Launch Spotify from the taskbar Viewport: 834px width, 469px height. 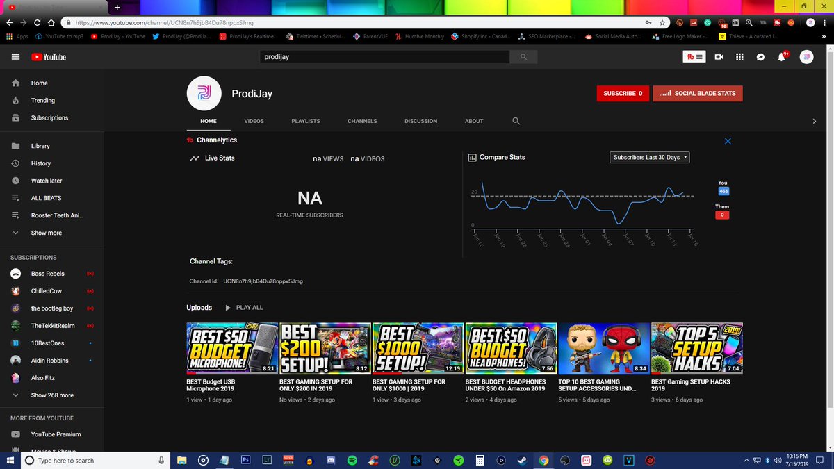(352, 460)
